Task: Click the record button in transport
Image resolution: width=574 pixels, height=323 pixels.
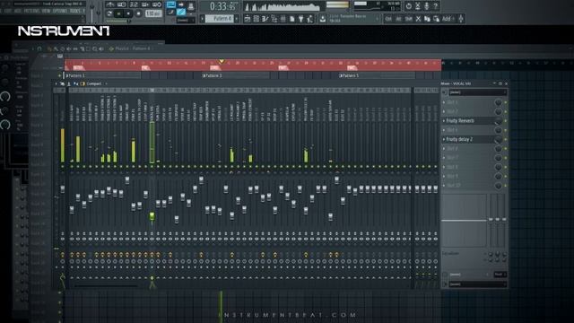Action: 139,13
